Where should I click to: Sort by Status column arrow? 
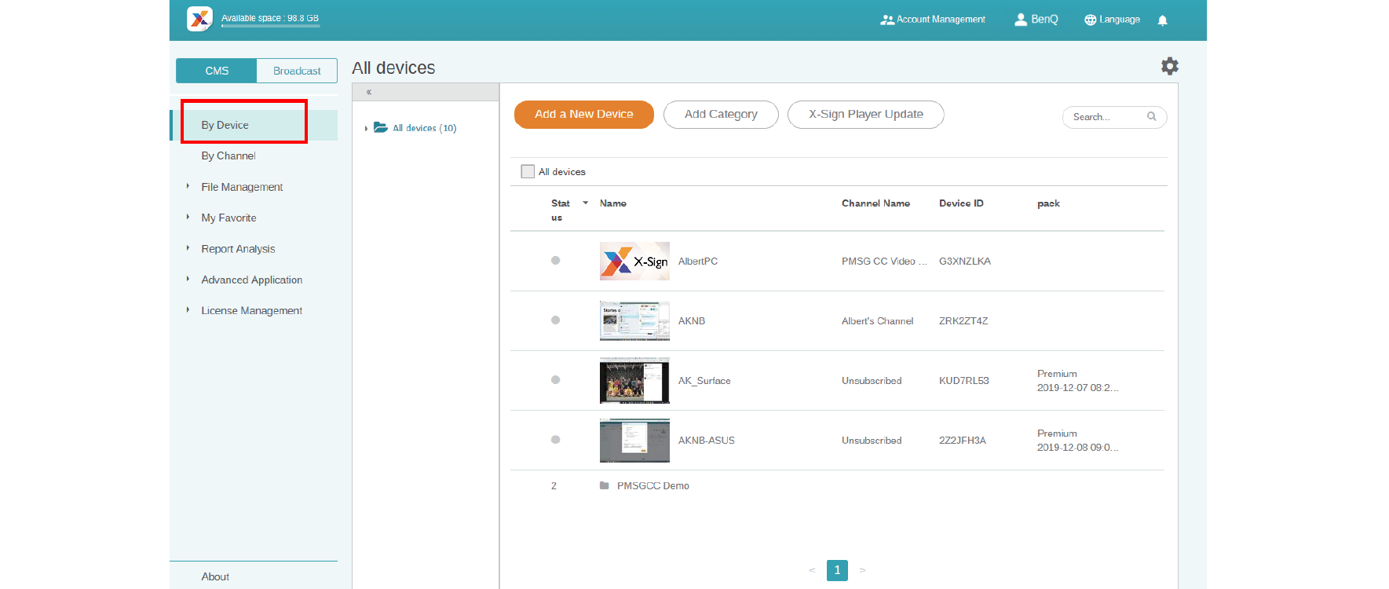[x=585, y=203]
